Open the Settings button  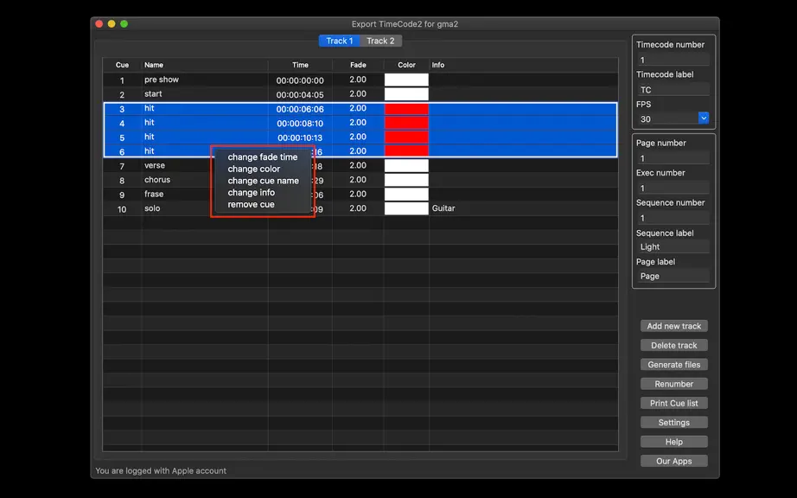(674, 422)
